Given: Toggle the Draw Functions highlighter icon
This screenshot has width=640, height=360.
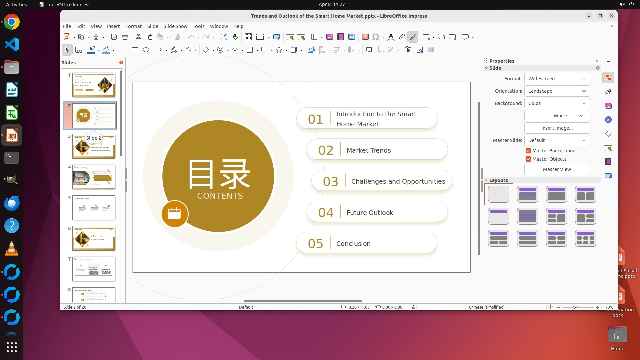Looking at the screenshot, I should pyautogui.click(x=413, y=37).
